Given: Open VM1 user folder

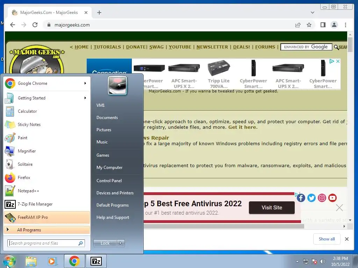Looking at the screenshot, I should [x=100, y=105].
